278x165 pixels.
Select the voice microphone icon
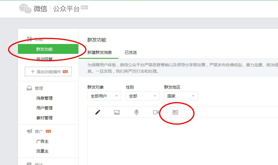(136, 112)
